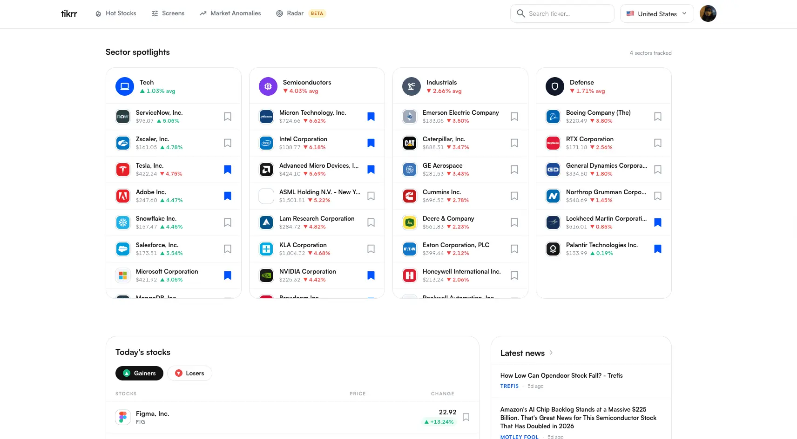The width and height of the screenshot is (797, 439).
Task: Expand Latest news chevron arrow
Action: click(x=551, y=353)
